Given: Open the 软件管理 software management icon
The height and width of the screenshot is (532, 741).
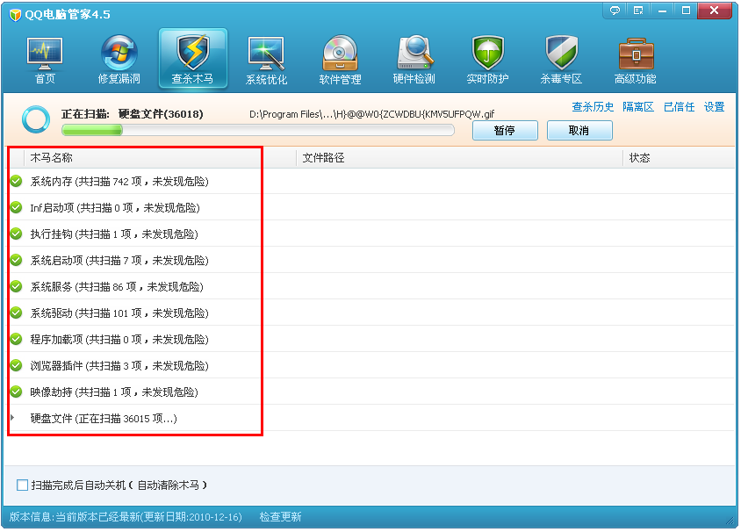Looking at the screenshot, I should (340, 61).
